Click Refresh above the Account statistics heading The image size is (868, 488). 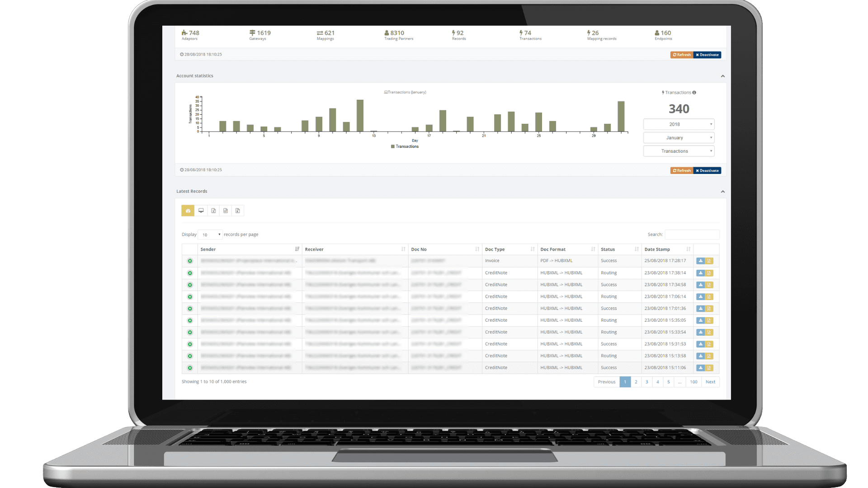pyautogui.click(x=682, y=55)
